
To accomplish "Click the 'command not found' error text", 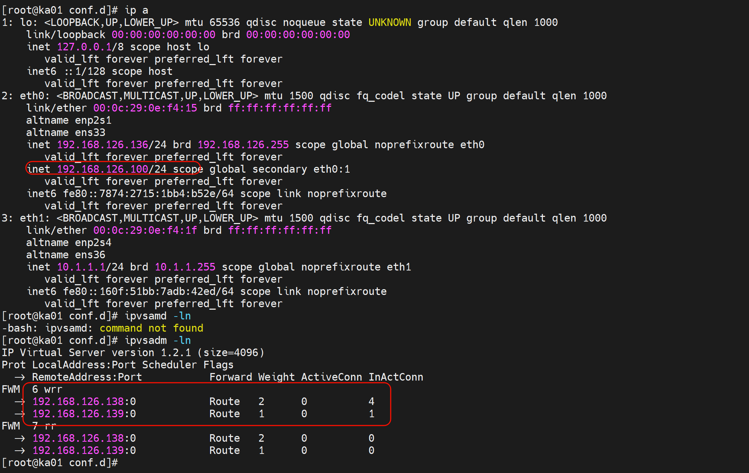I will click(x=151, y=328).
